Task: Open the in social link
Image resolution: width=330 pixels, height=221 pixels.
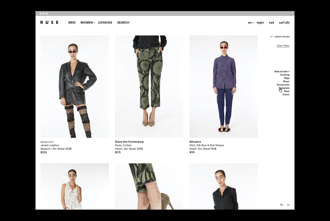Action: click(x=288, y=205)
